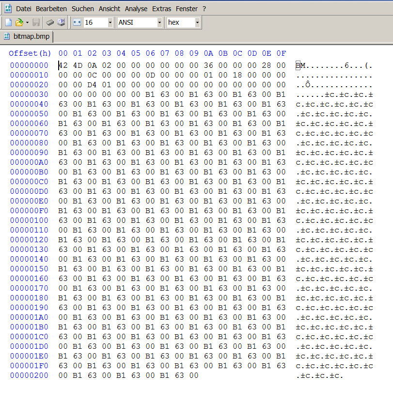Screen dimensions: 393x405
Task: Click the bytes-per-row width icon
Action: click(x=77, y=22)
